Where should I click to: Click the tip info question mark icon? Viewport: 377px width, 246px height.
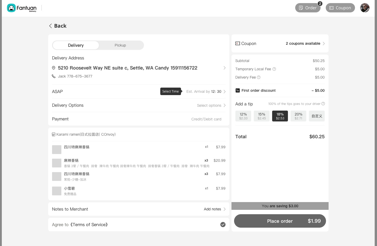tap(323, 104)
